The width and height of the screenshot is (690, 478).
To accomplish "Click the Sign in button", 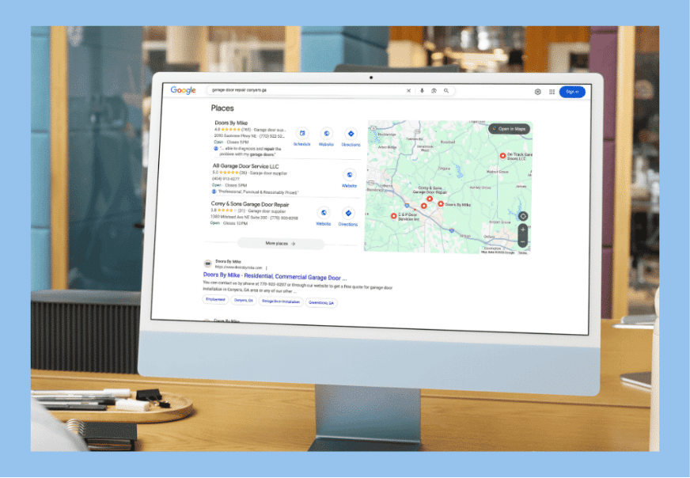I will click(572, 92).
